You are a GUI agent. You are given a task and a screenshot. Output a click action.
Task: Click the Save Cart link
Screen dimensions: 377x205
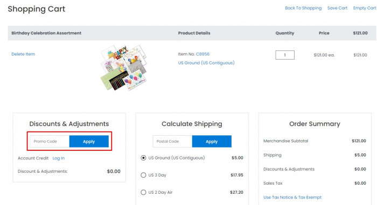[x=337, y=8]
